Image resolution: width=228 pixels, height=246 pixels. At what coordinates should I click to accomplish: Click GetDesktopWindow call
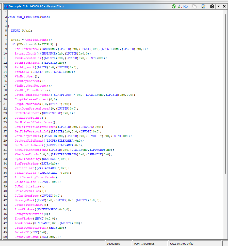click(29, 205)
